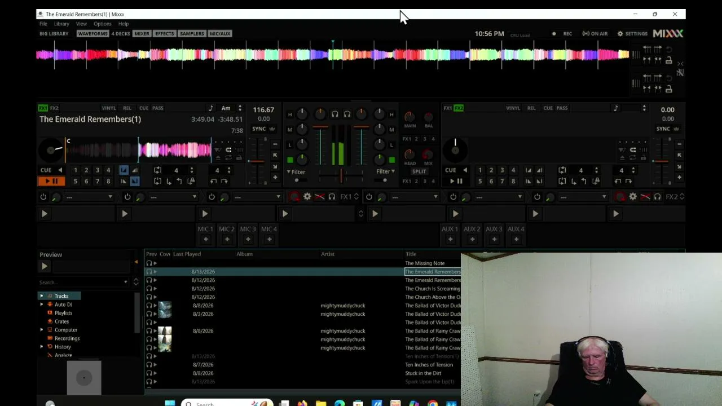Click beatjump backward arrow on deck 2

pos(618,181)
